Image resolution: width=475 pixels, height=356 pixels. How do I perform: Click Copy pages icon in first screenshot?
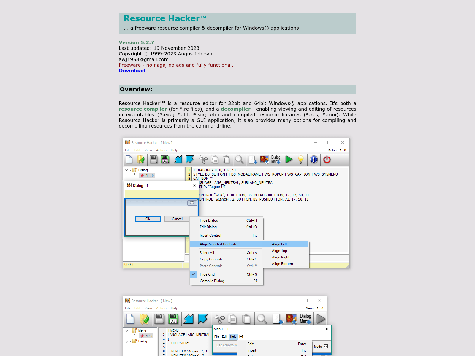[215, 160]
